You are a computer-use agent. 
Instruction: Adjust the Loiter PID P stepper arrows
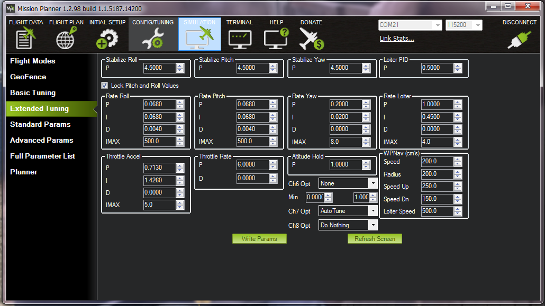[458, 68]
